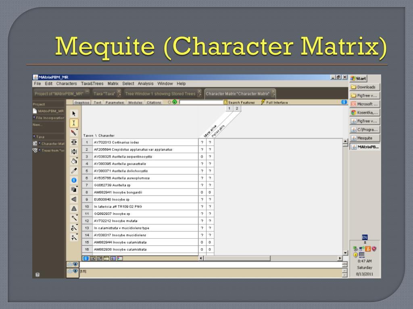This screenshot has width=413, height=309.
Task: Select the arrow pointer tool
Action: point(74,113)
